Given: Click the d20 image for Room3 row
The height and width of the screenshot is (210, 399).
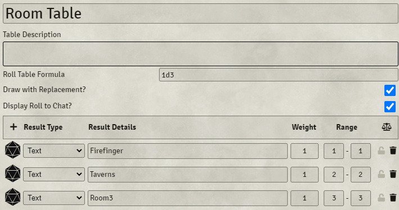Looking at the screenshot, I should click(13, 197).
